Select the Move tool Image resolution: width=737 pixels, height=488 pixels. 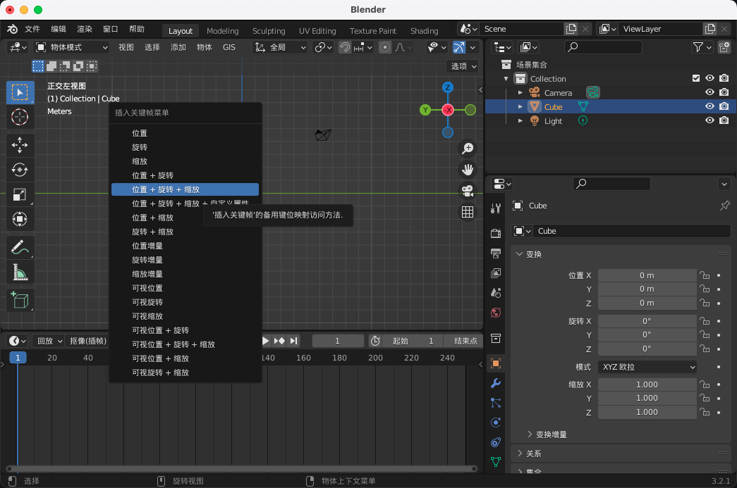pyautogui.click(x=20, y=145)
